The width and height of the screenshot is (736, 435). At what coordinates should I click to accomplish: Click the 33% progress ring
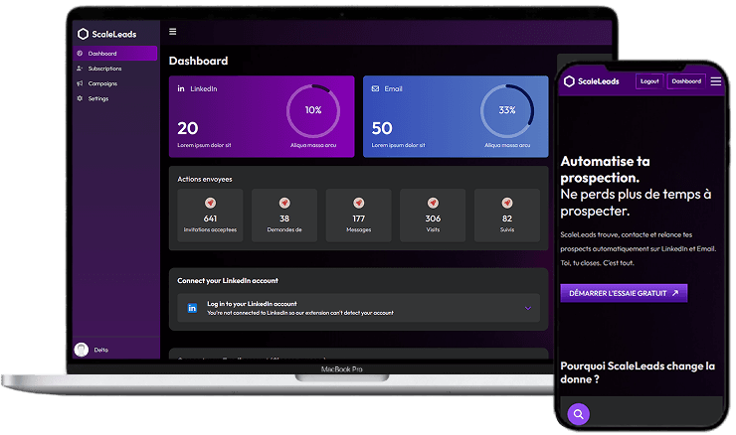click(x=507, y=110)
